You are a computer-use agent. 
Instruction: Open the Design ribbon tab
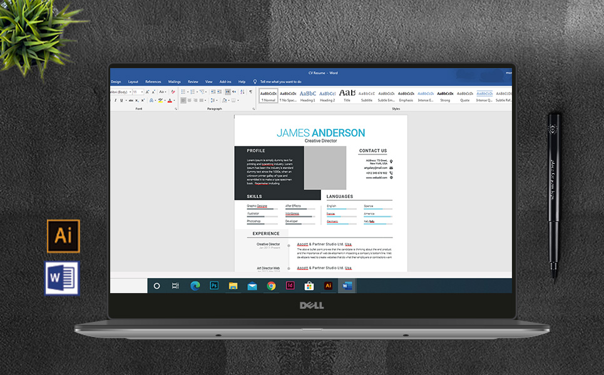coord(116,81)
